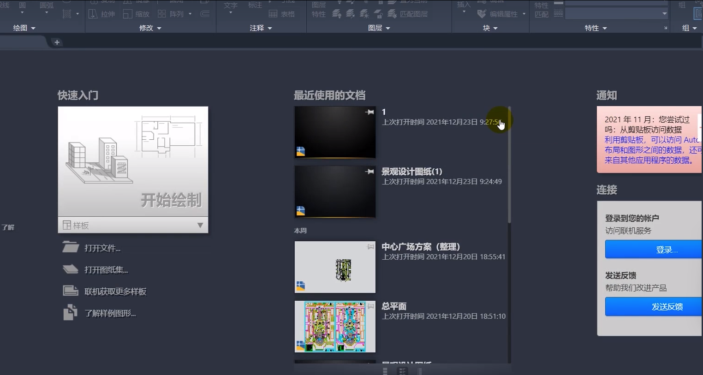Pin recent document 总平面
The image size is (703, 375).
point(370,306)
